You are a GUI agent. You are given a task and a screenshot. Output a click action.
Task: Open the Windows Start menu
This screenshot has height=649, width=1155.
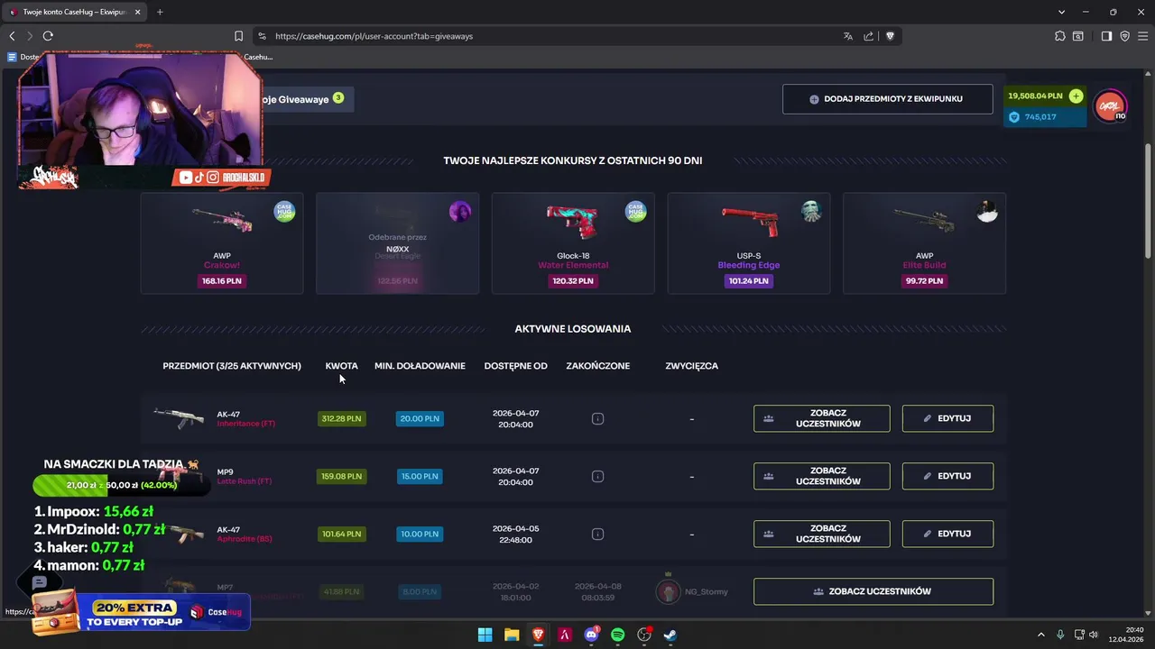pos(485,635)
